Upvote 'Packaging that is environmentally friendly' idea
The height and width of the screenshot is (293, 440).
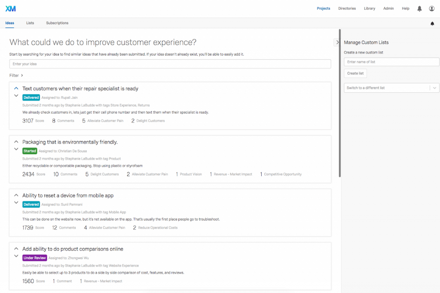click(x=16, y=141)
